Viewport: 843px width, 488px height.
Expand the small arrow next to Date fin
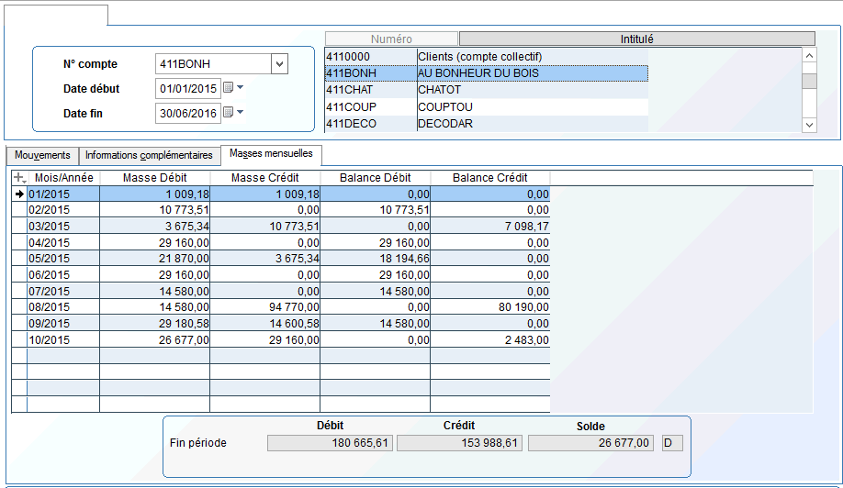coord(241,112)
